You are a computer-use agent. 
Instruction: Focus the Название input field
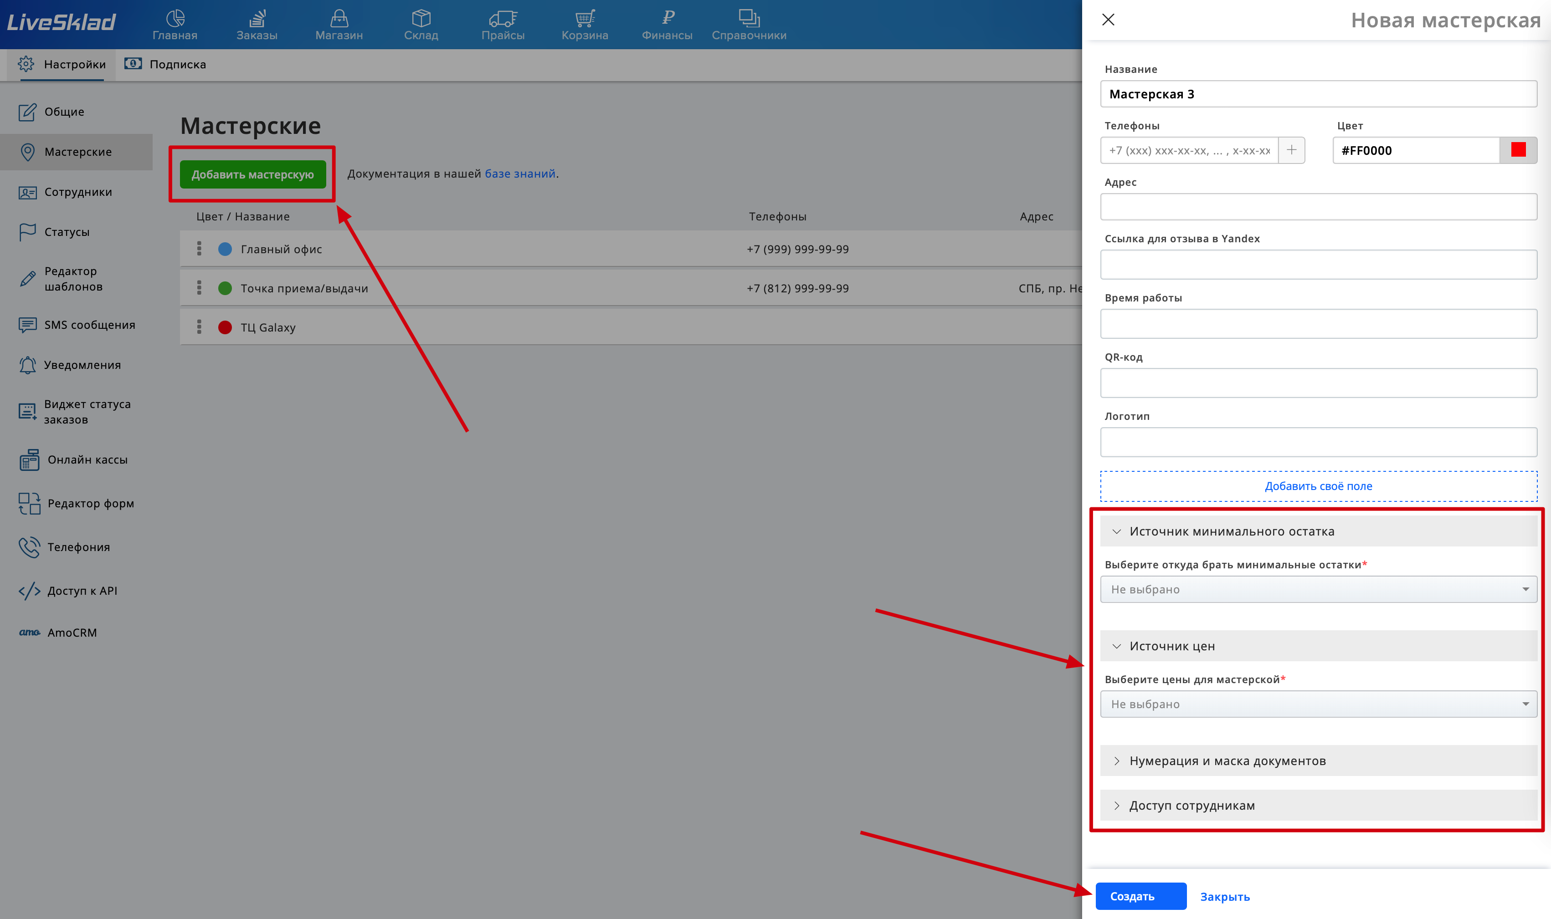1318,94
